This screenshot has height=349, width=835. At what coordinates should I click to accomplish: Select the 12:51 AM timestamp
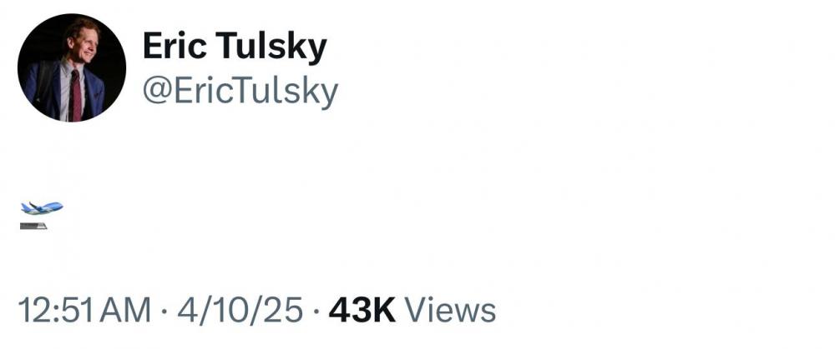(x=84, y=311)
